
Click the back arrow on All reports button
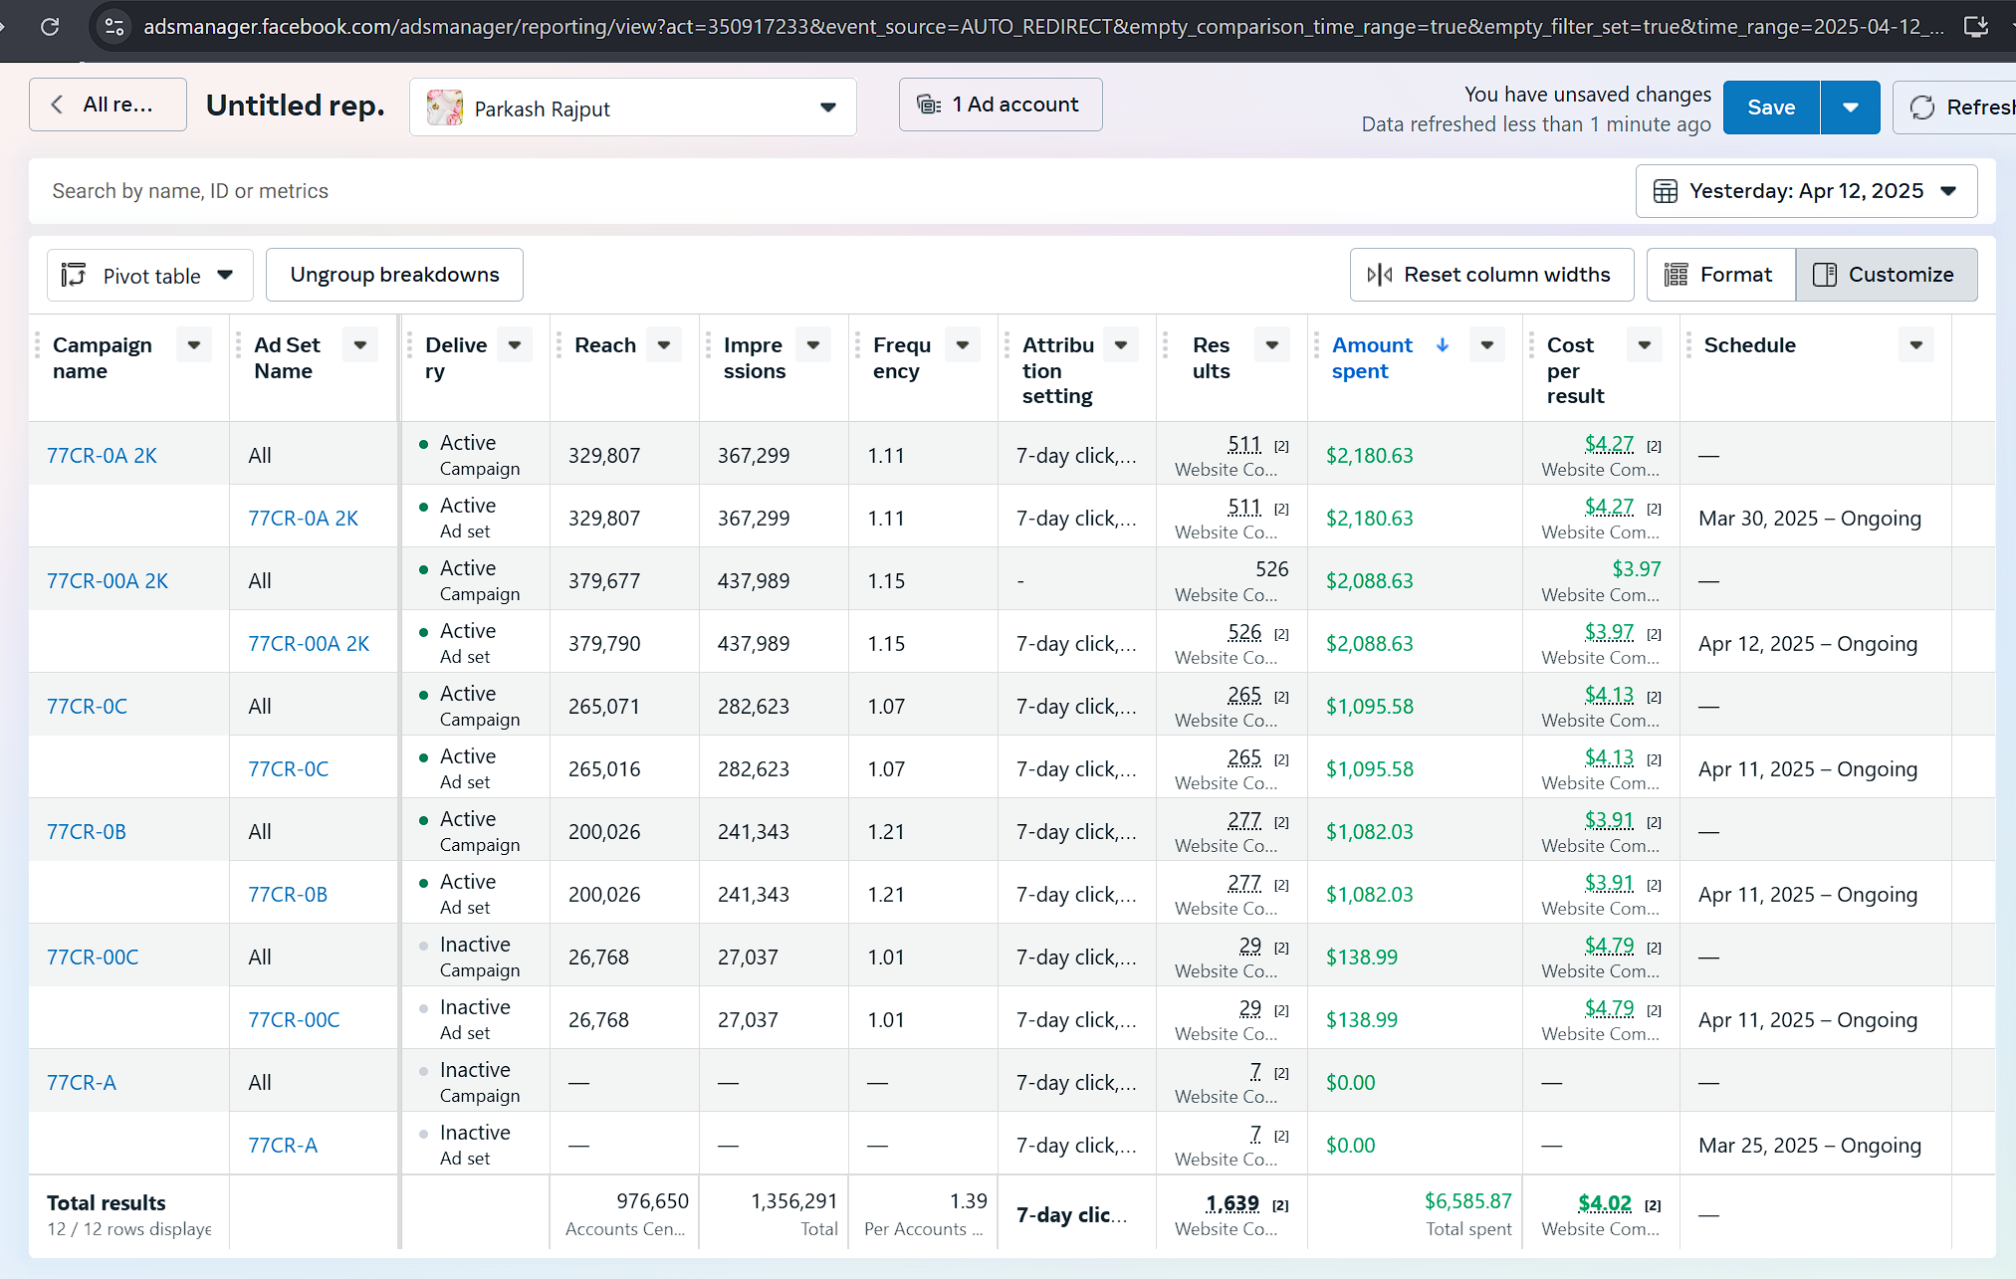[58, 105]
